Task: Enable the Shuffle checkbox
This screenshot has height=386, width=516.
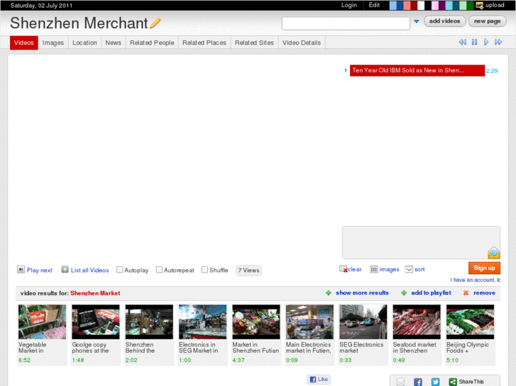Action: (x=204, y=270)
